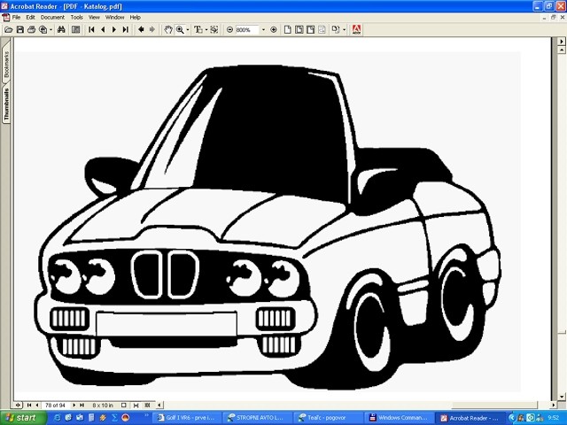This screenshot has height=425, width=567.
Task: Open the Bookmarks side tab
Action: (x=6, y=65)
